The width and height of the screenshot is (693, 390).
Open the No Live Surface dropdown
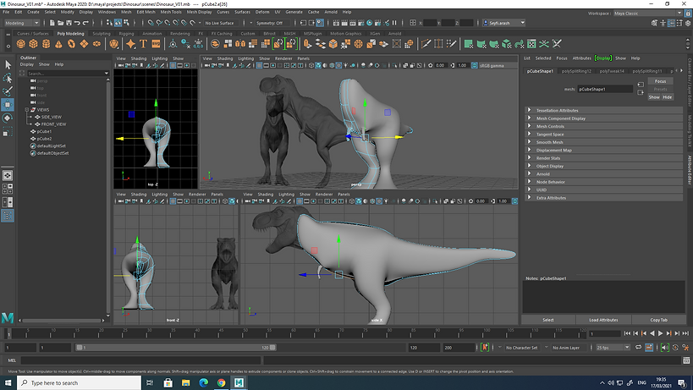(221, 23)
